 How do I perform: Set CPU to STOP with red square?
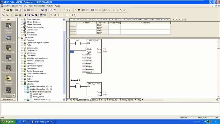tap(79, 10)
